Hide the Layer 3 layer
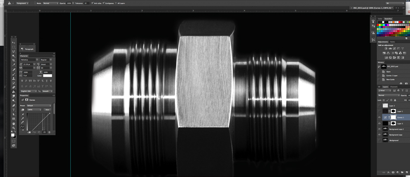 [379, 123]
